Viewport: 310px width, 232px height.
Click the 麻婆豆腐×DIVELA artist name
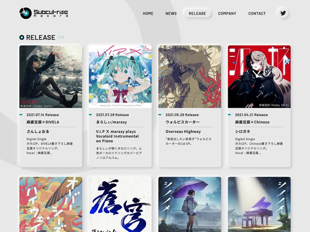(43, 122)
